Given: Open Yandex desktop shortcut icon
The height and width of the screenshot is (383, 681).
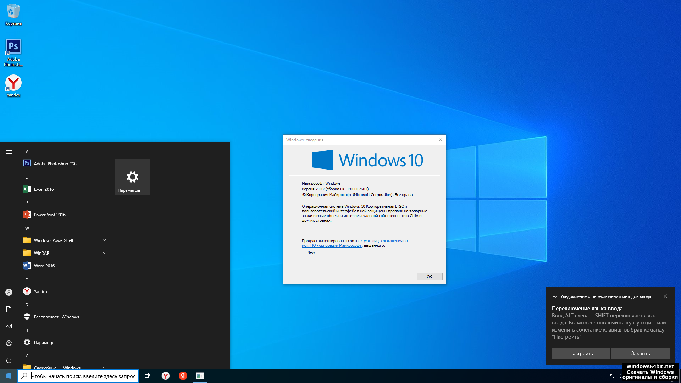Looking at the screenshot, I should coord(13,83).
